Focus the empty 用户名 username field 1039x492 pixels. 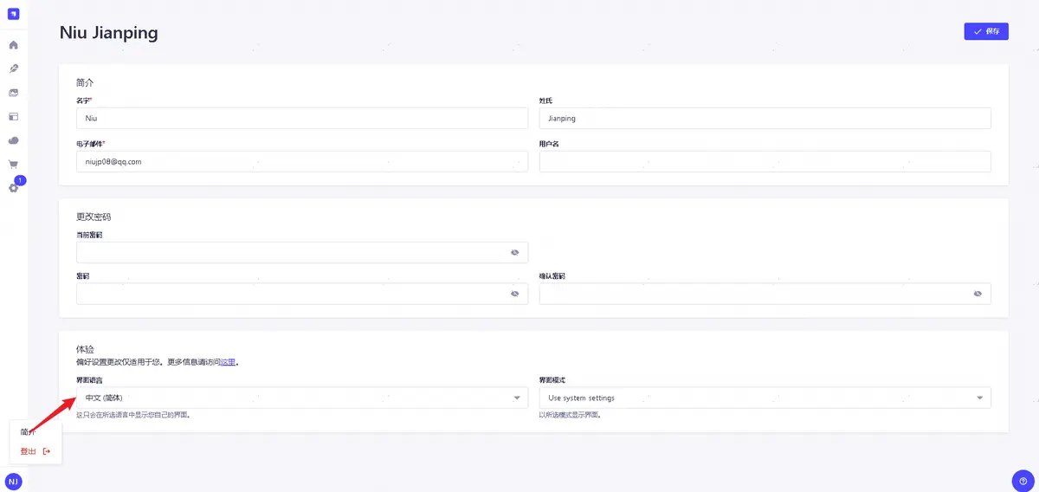[765, 161]
